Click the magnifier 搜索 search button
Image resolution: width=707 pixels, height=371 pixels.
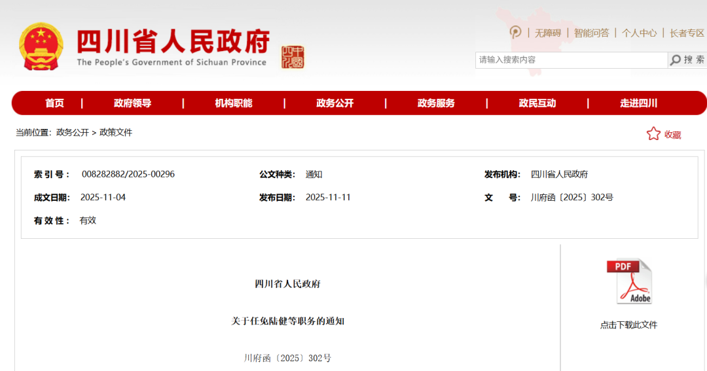tap(687, 60)
